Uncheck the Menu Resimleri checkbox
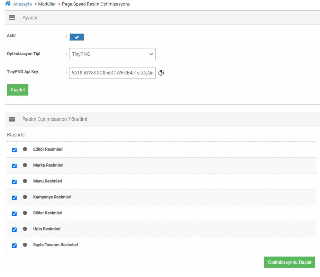320x277 pixels. pos(14,182)
